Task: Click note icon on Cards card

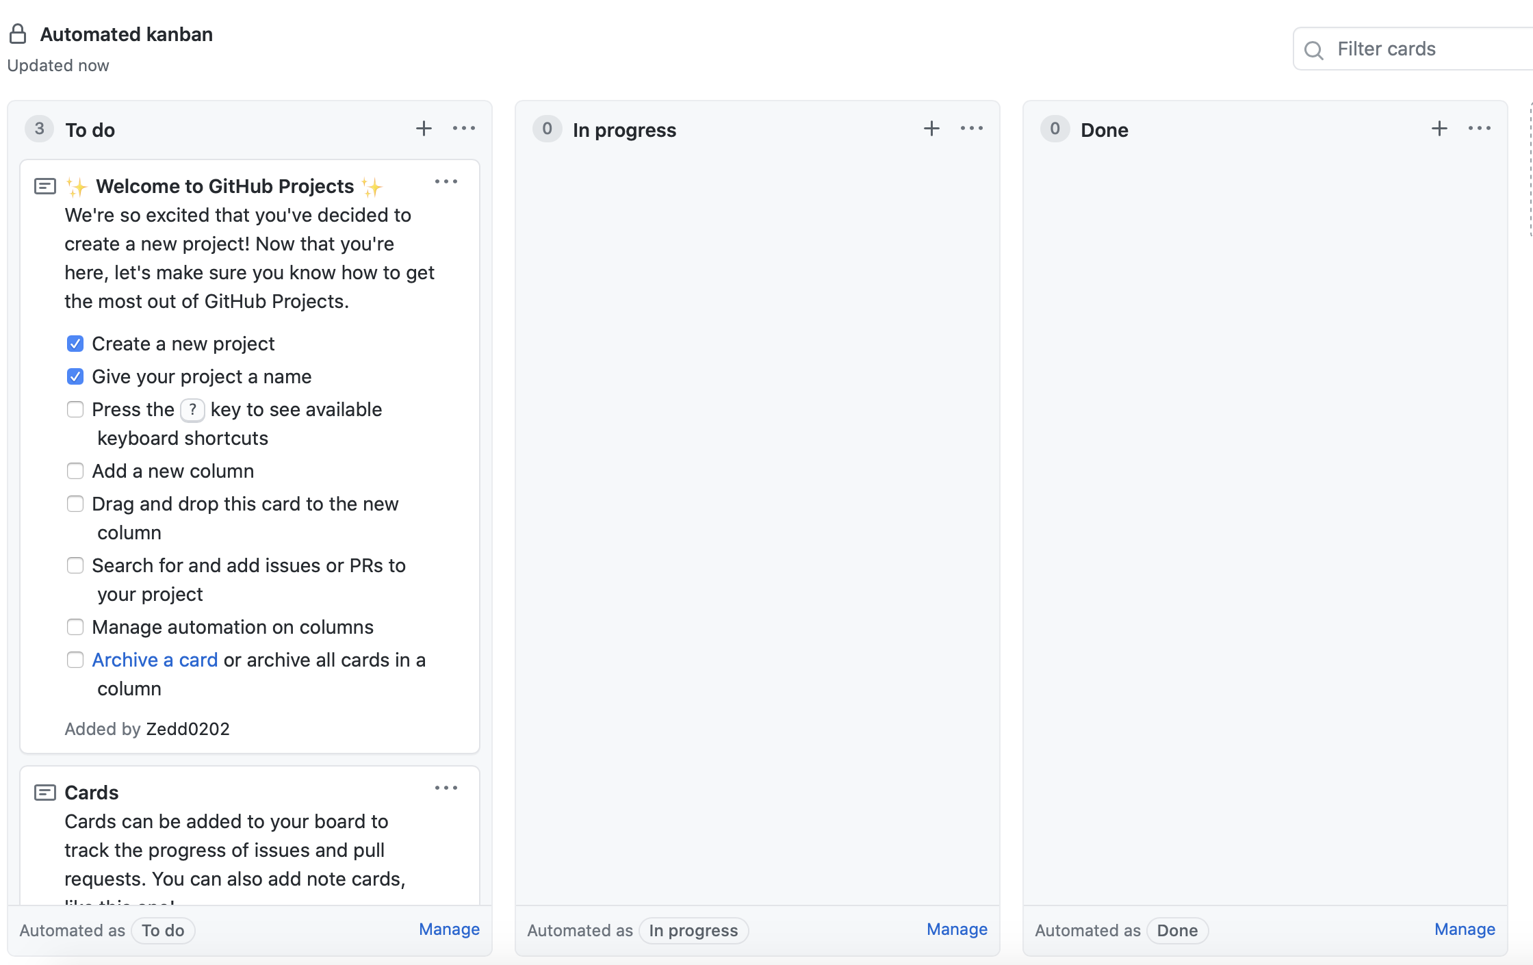Action: point(45,793)
